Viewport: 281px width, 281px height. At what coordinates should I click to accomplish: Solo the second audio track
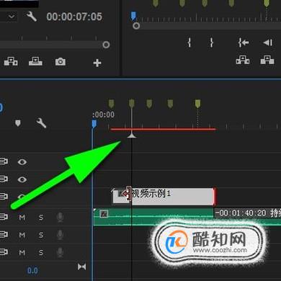pyautogui.click(x=41, y=235)
